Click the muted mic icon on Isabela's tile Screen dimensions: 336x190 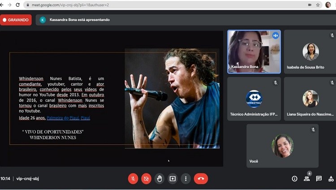pyautogui.click(x=332, y=35)
